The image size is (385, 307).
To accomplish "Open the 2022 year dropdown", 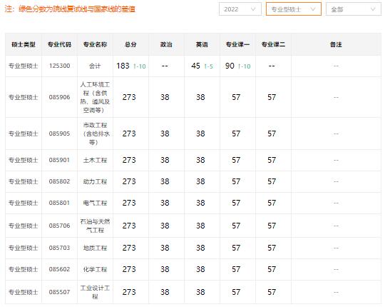I will click(x=240, y=9).
